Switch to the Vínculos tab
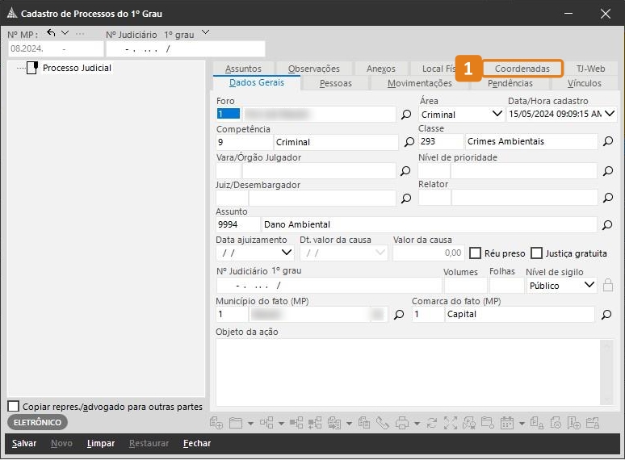The height and width of the screenshot is (460, 625). (585, 83)
